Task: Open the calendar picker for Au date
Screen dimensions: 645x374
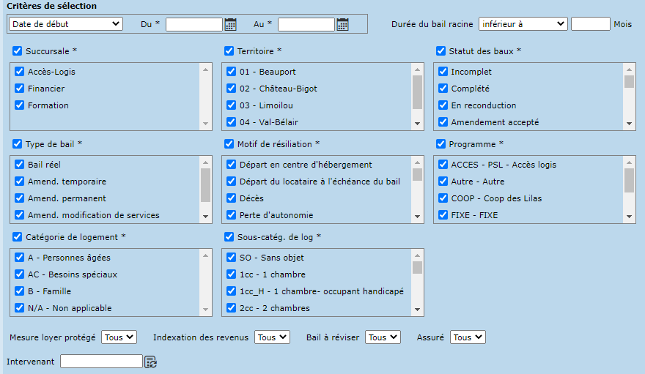Action: pos(342,24)
